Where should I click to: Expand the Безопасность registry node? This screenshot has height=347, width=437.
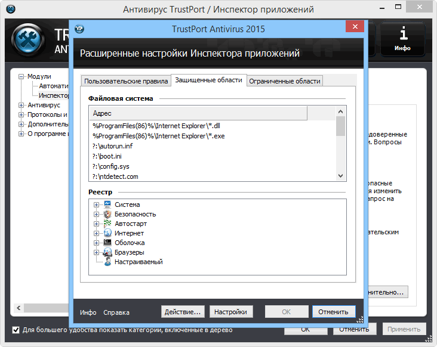pos(96,214)
